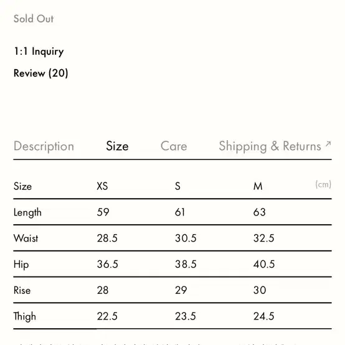This screenshot has height=345, width=345.
Task: Select the S column header
Action: 177,186
